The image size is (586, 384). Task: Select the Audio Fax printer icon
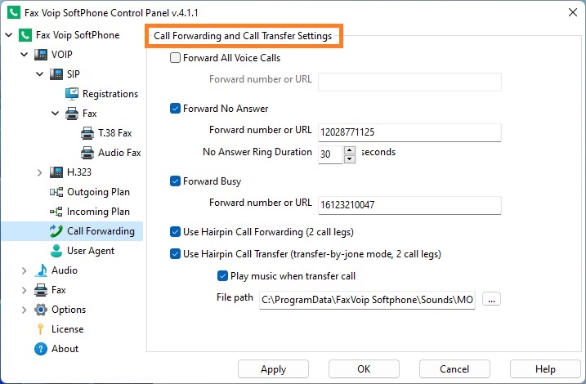pyautogui.click(x=87, y=153)
